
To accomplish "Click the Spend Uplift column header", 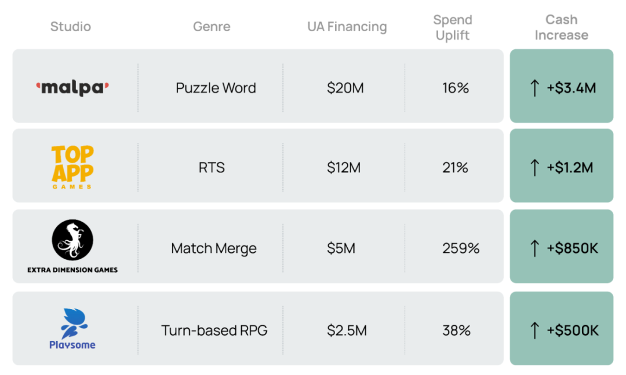I will point(453,27).
